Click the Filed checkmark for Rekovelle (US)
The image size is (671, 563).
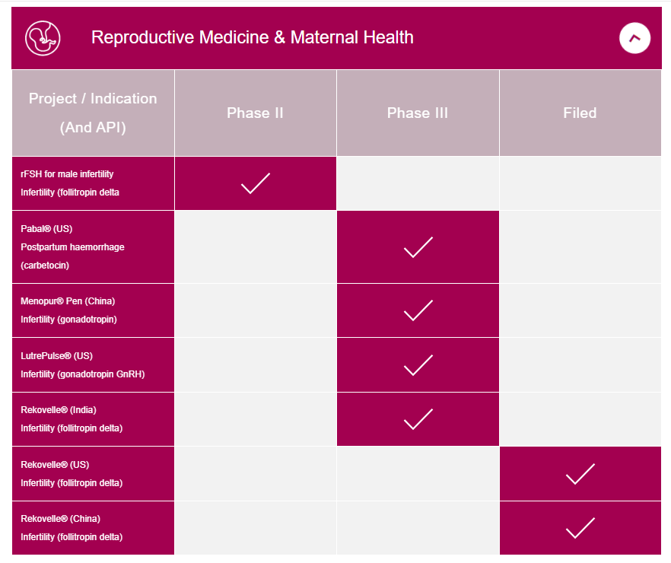580,474
